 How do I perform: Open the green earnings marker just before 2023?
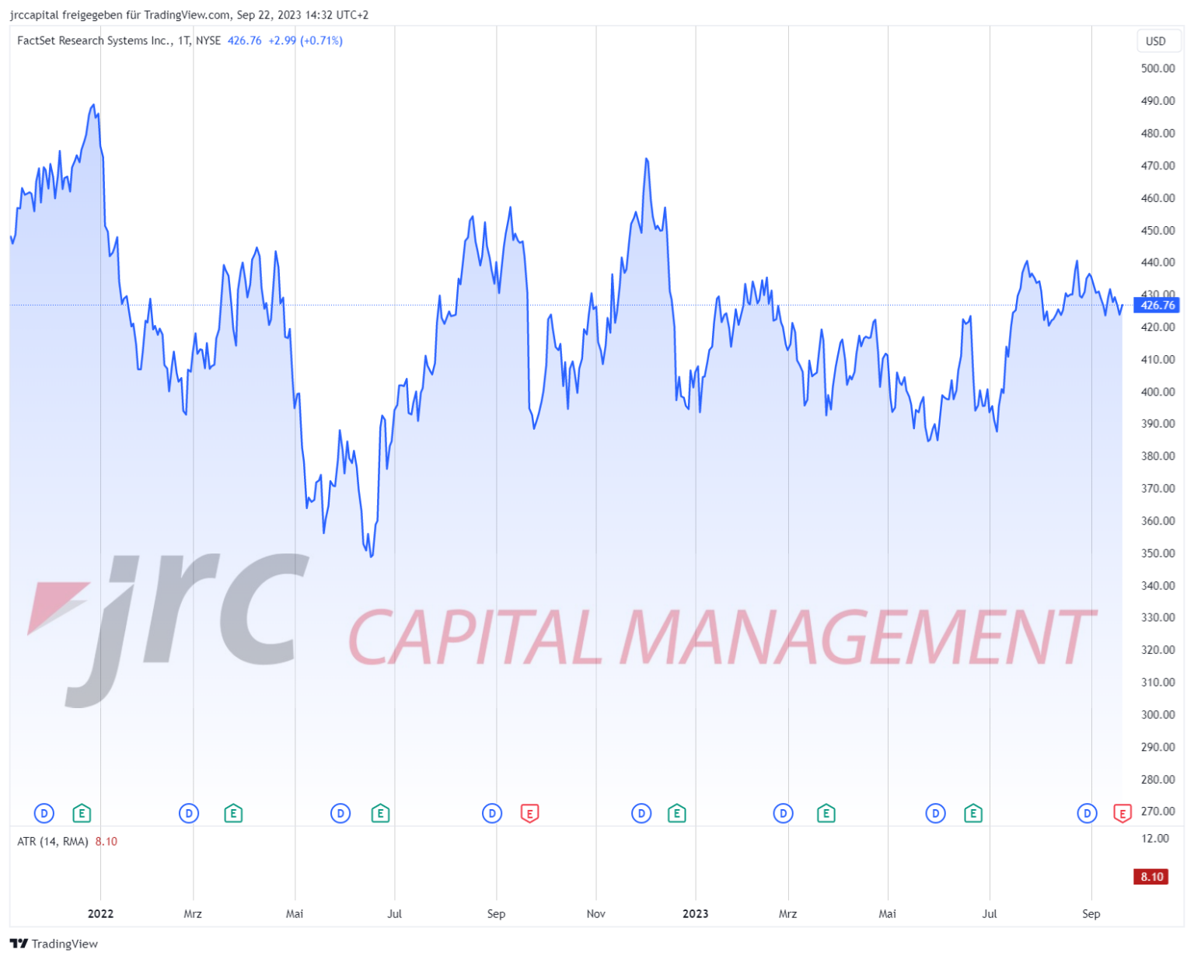point(677,814)
